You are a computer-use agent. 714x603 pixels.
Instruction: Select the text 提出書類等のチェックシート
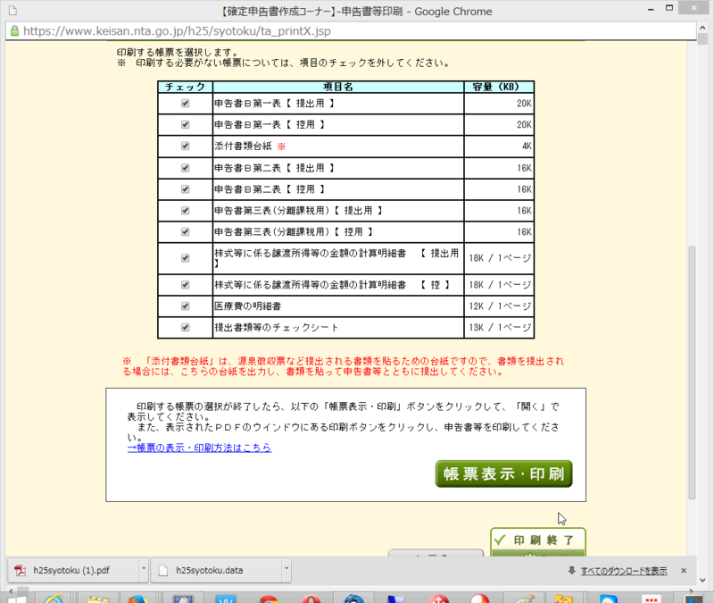click(x=277, y=328)
